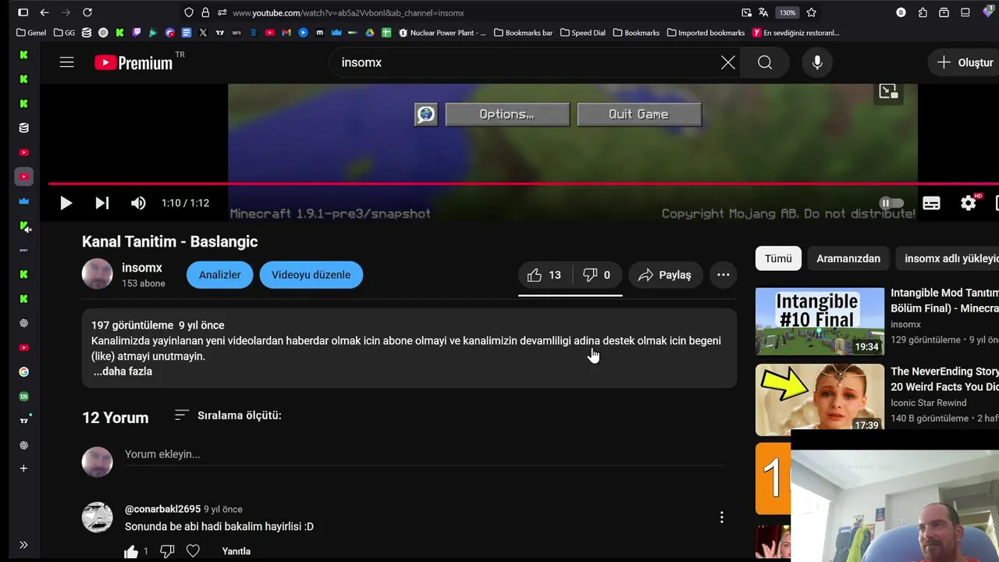Open the page translate icon
Viewport: 999px width, 562px height.
pos(763,12)
